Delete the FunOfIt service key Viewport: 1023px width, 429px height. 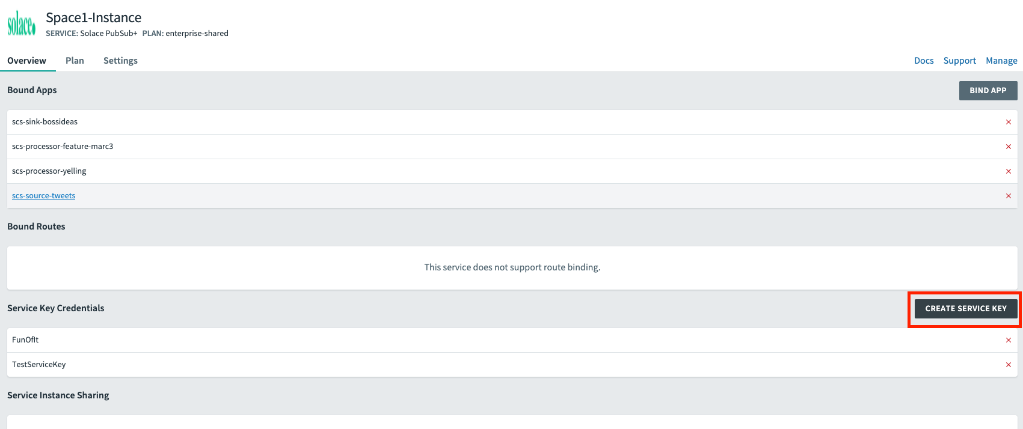click(1009, 340)
